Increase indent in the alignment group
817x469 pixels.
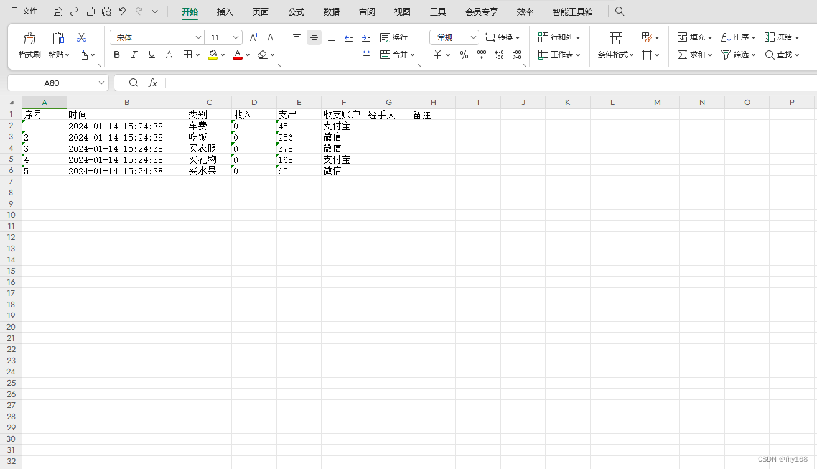coord(366,37)
